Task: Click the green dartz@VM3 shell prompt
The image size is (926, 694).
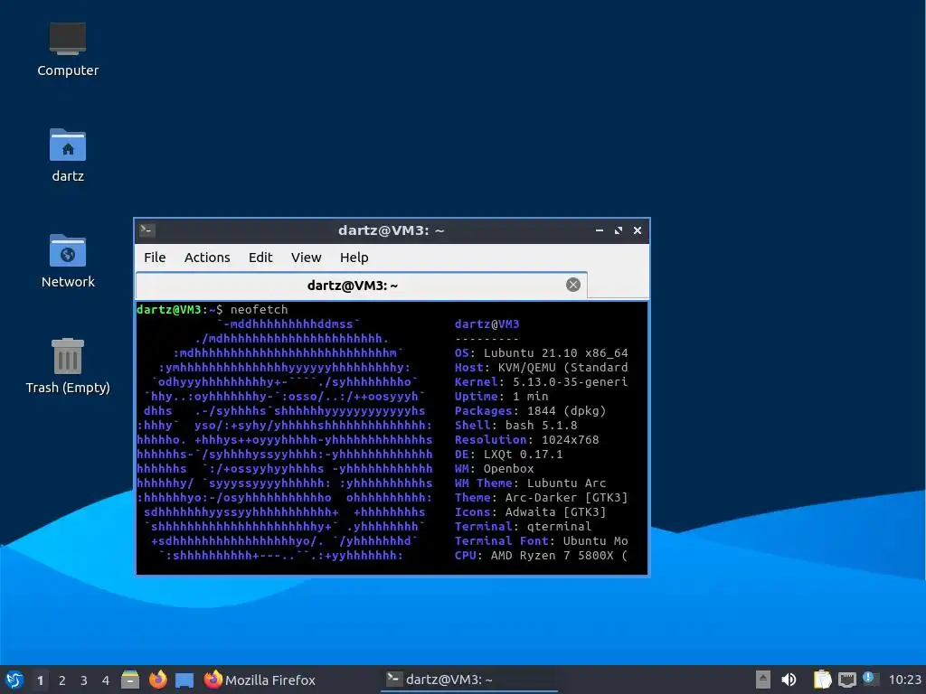Action: coord(169,309)
